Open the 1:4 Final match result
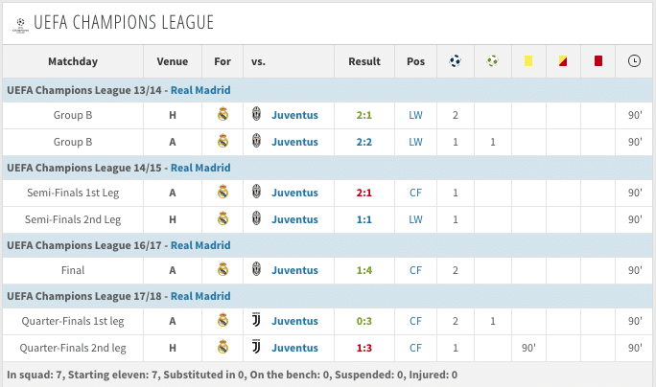Viewport: 656px width, 387px height. (x=364, y=270)
